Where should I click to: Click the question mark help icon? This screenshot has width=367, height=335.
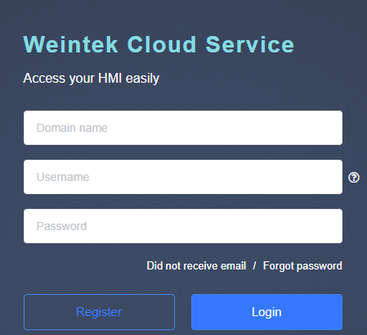point(354,178)
